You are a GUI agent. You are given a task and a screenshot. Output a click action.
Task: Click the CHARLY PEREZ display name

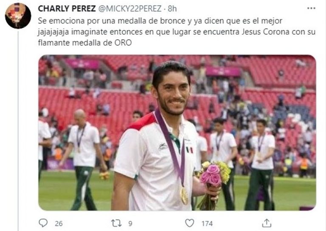pyautogui.click(x=67, y=9)
